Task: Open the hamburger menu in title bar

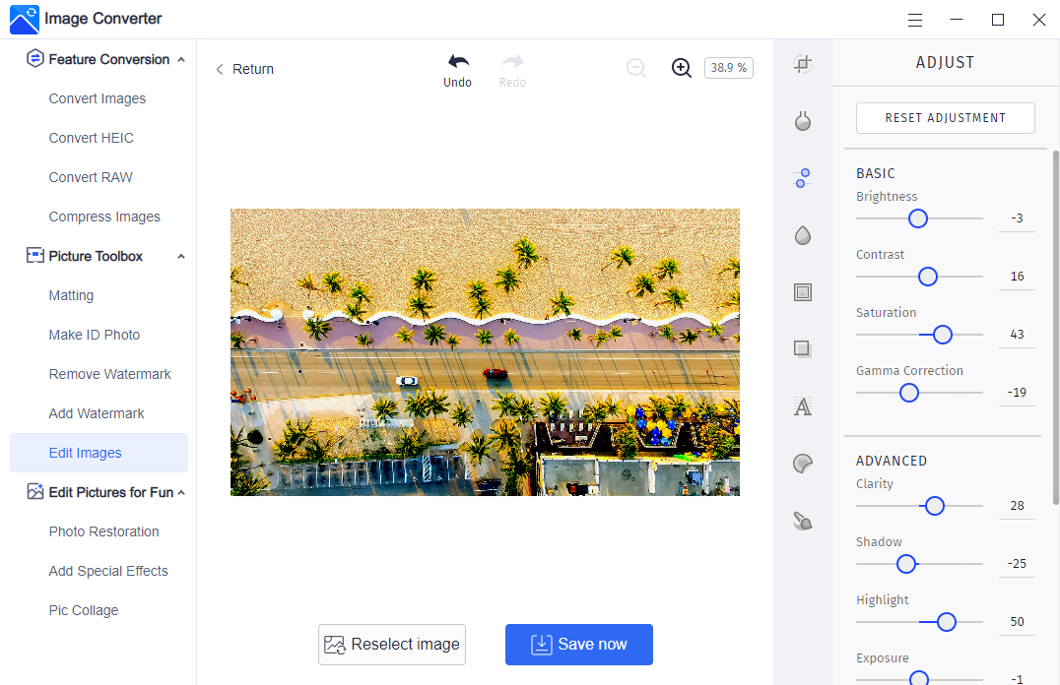Action: pos(914,21)
